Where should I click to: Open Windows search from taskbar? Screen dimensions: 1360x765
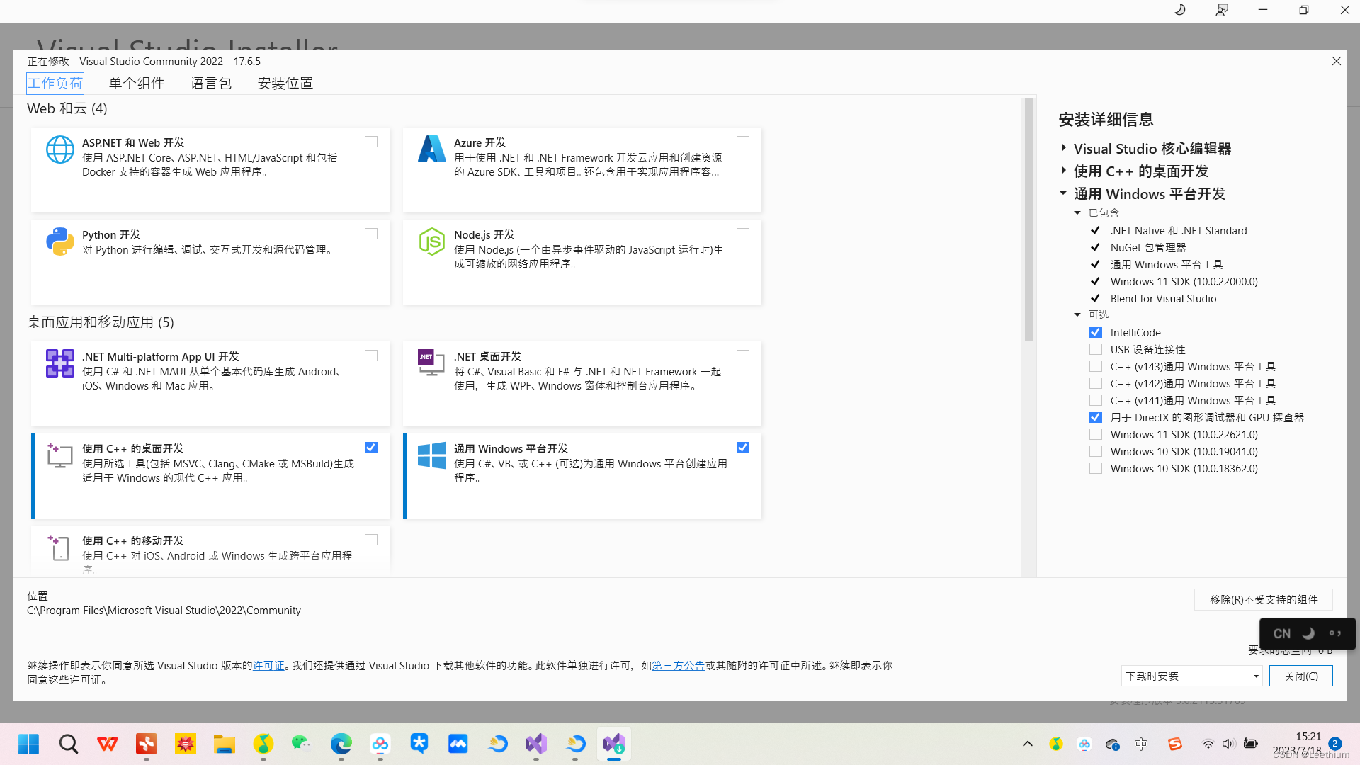tap(69, 744)
